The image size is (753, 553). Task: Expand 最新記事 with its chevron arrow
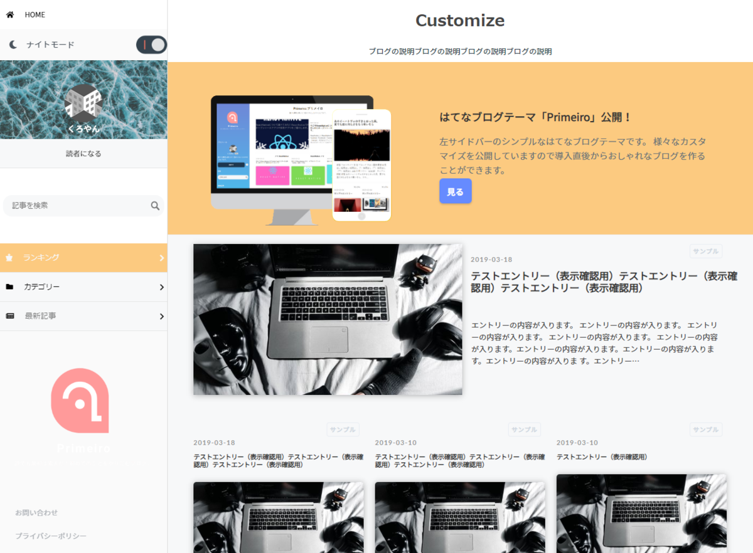click(161, 316)
